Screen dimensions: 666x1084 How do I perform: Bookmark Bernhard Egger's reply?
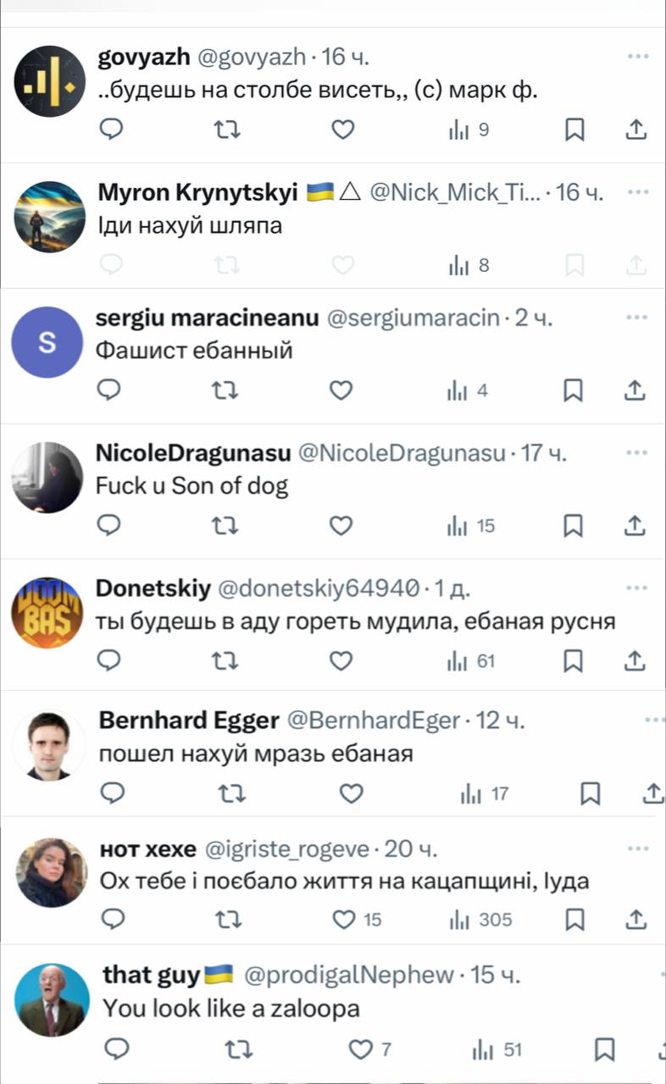590,794
